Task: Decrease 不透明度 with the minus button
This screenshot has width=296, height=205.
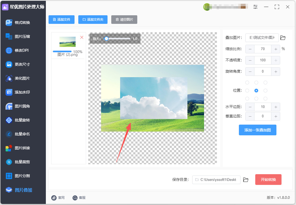Action: (x=250, y=60)
